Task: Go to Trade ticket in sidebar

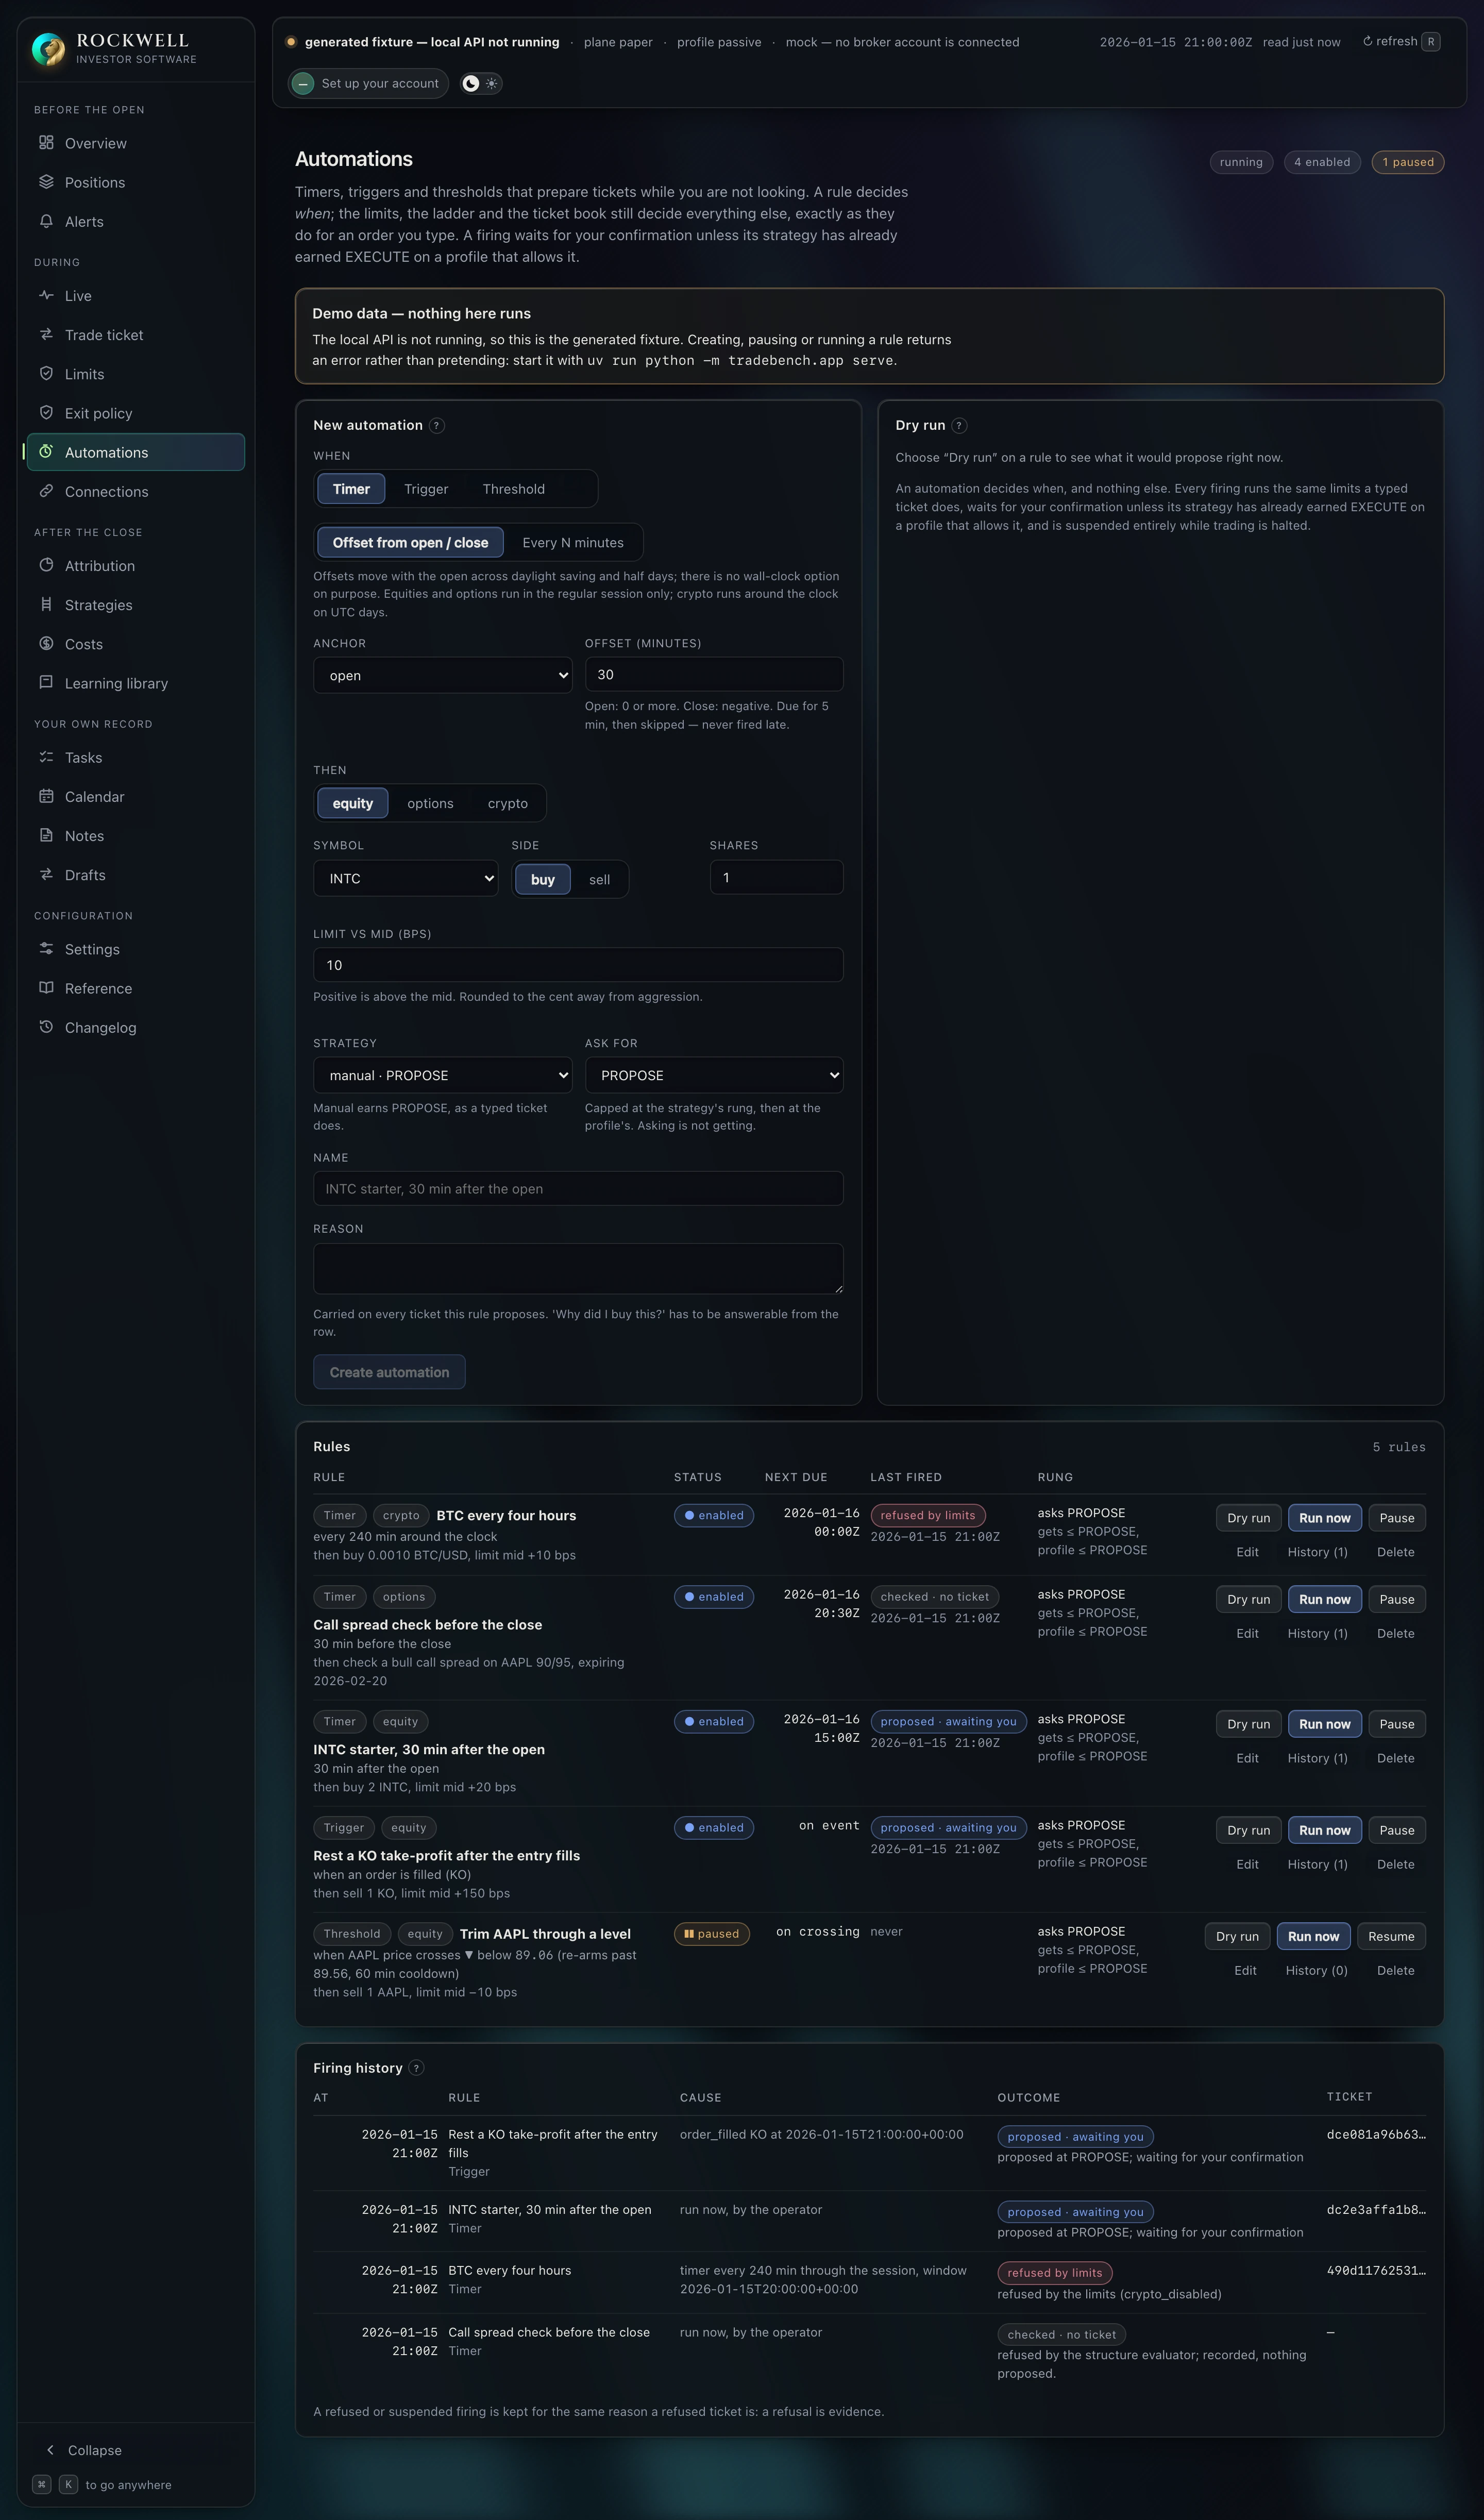Action: pyautogui.click(x=136, y=335)
